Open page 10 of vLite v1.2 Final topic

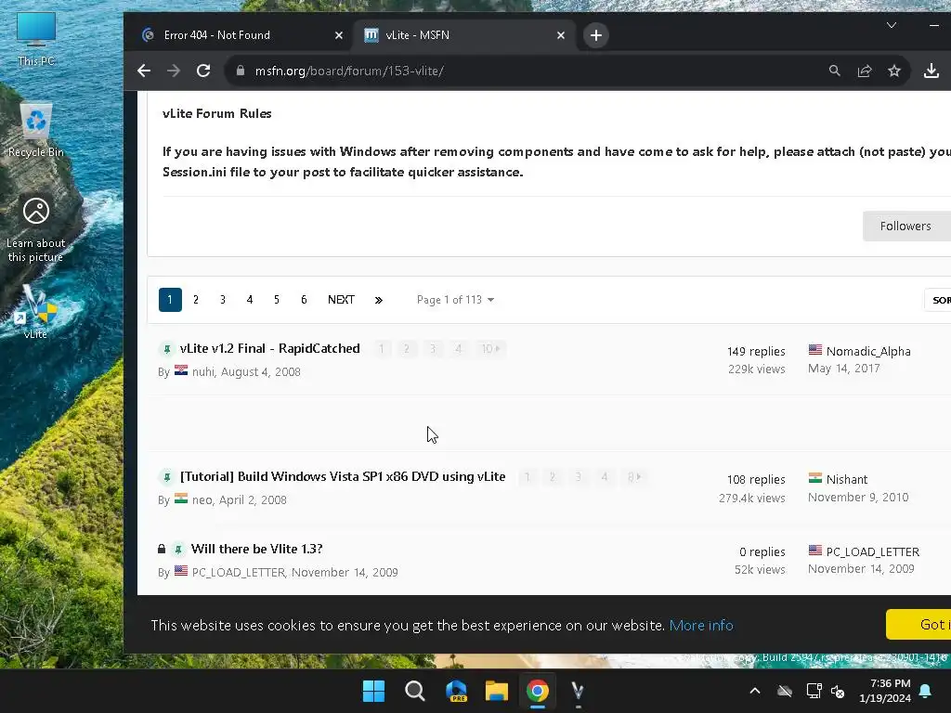[490, 349]
